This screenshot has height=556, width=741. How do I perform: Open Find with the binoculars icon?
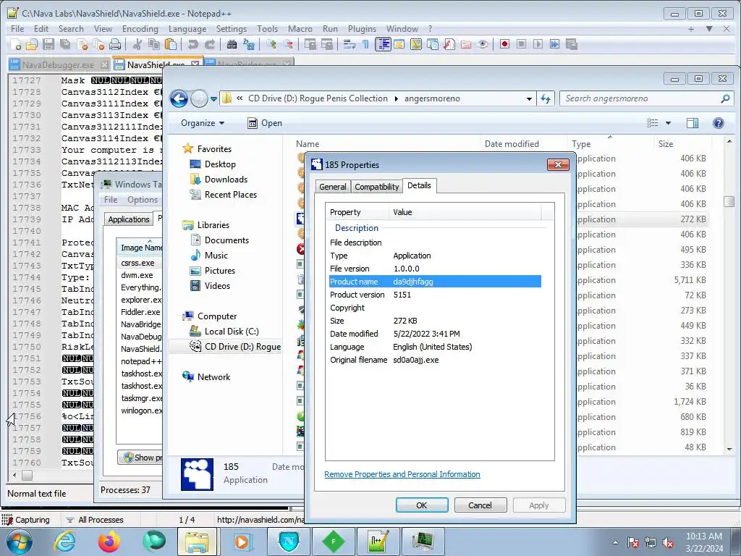click(232, 44)
